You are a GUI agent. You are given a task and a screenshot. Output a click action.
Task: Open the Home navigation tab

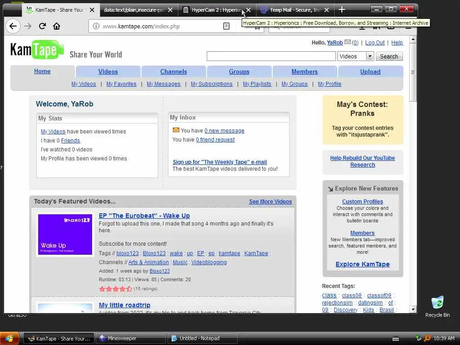coord(42,71)
